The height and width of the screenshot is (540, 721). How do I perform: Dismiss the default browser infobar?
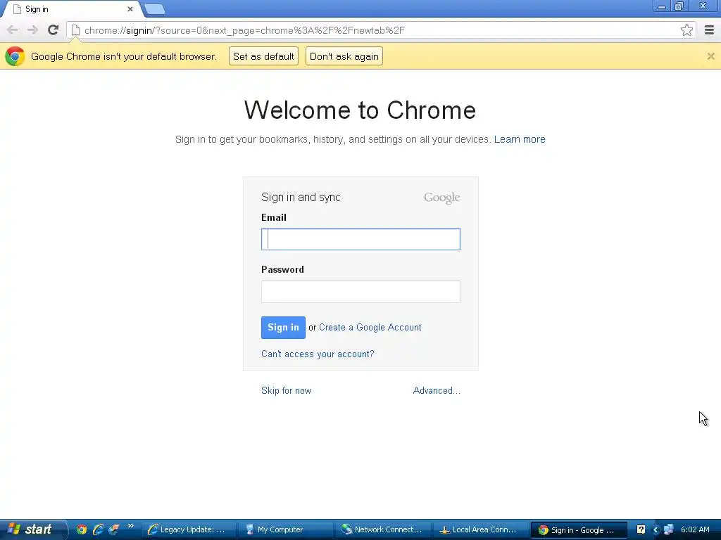[711, 56]
